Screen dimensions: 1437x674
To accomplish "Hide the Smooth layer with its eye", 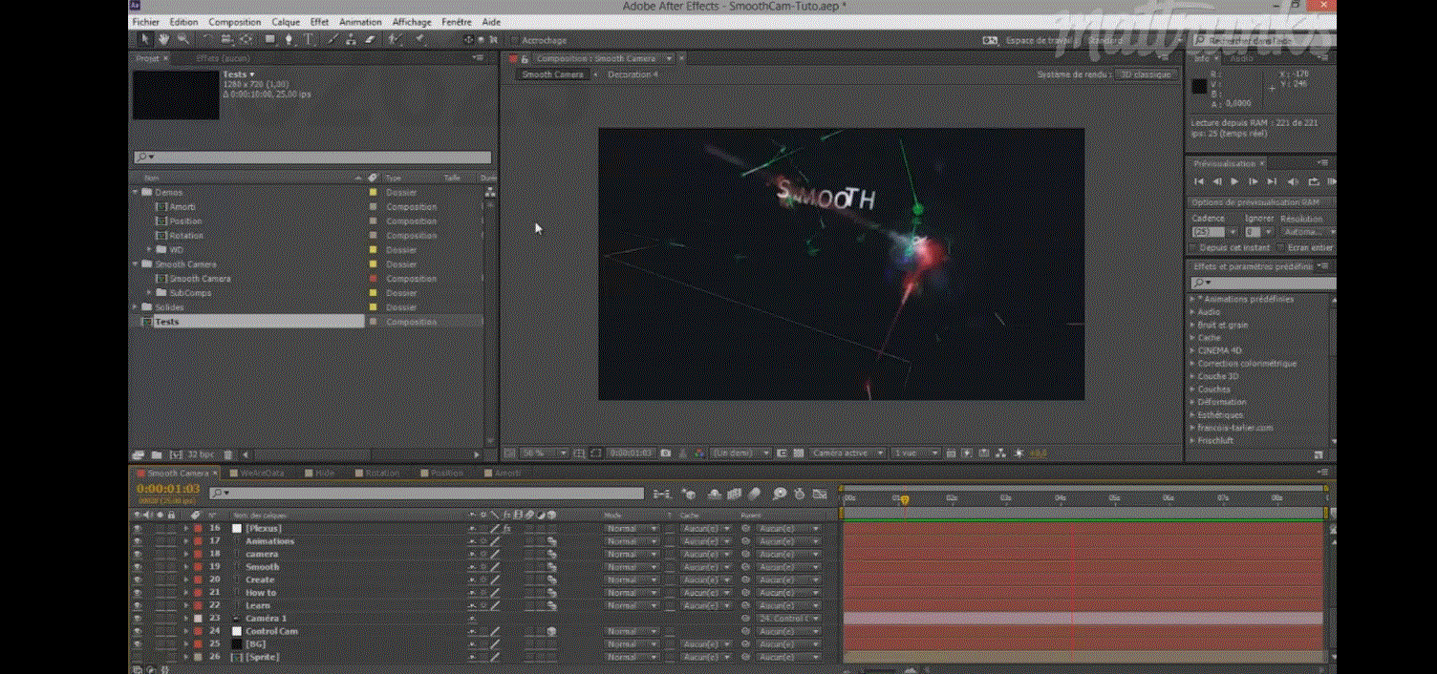I will point(138,567).
